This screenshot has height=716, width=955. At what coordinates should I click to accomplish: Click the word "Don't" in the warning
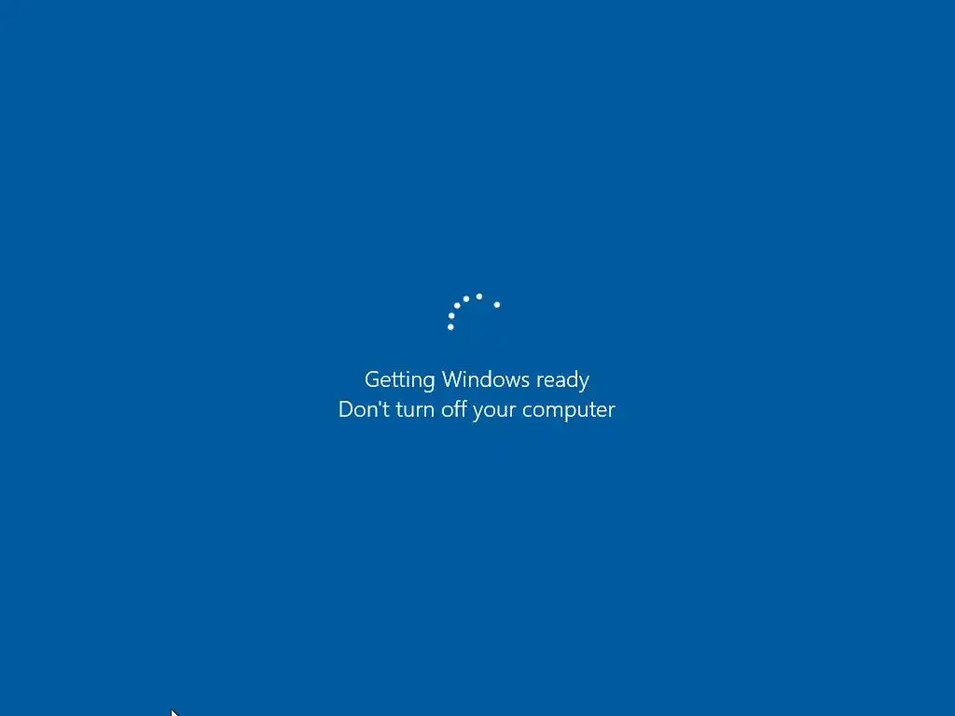tap(365, 409)
